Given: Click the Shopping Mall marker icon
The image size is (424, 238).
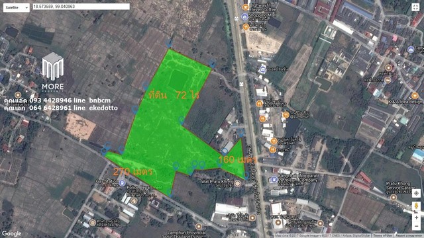Looking at the screenshot, I should tap(244, 17).
